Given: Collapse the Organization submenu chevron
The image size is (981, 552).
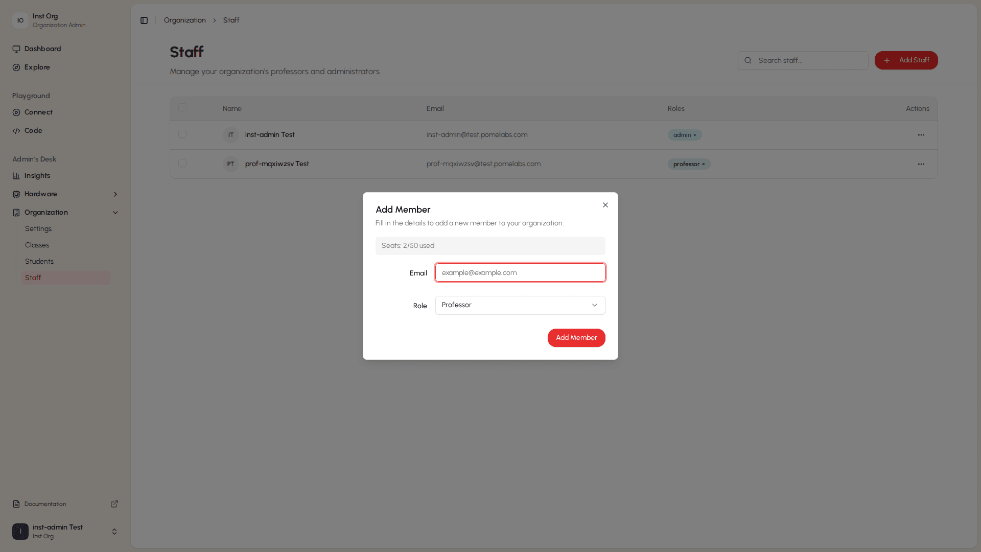Looking at the screenshot, I should pyautogui.click(x=115, y=213).
